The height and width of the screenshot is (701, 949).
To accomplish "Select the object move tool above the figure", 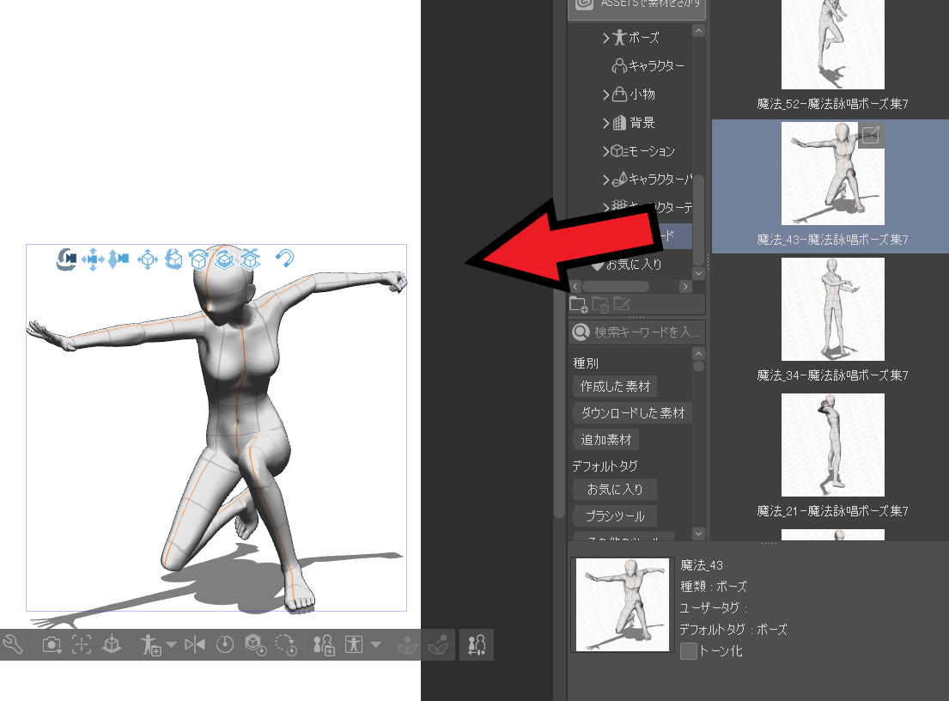I will pos(146,259).
